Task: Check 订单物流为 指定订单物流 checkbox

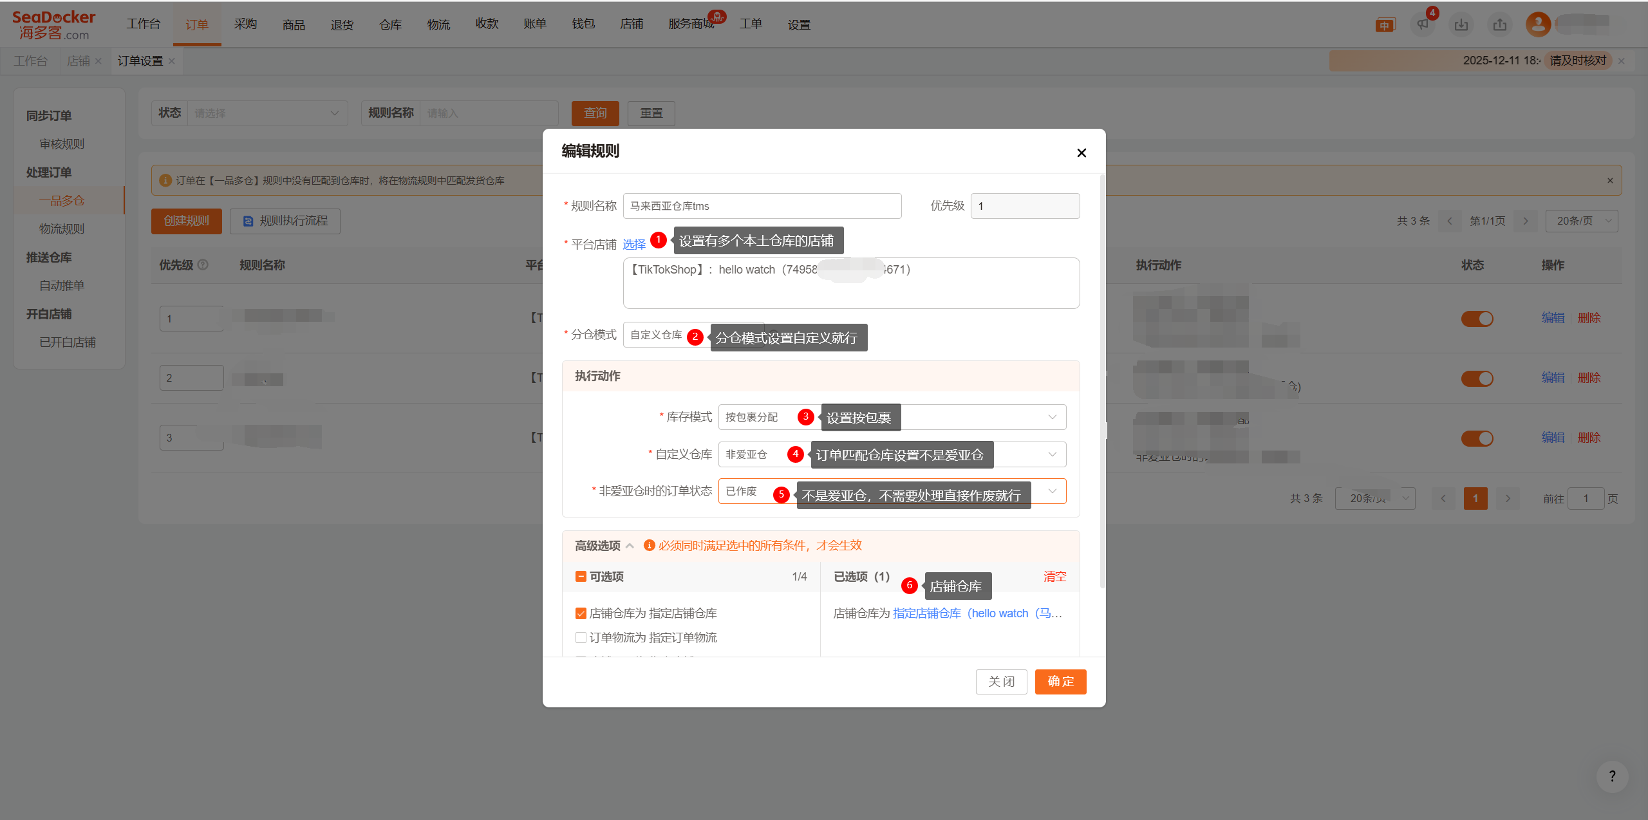Action: coord(581,638)
